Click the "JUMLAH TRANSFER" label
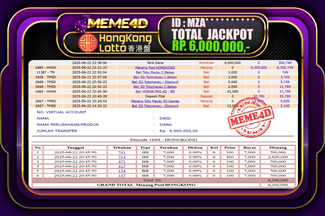This screenshot has width=325, height=216. pyautogui.click(x=57, y=131)
